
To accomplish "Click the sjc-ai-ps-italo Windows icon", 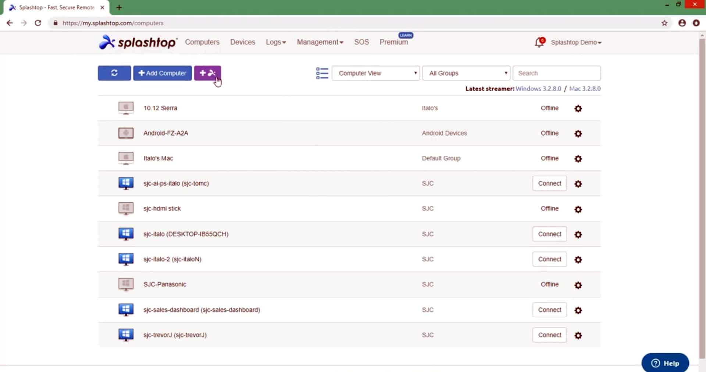I will [x=126, y=183].
